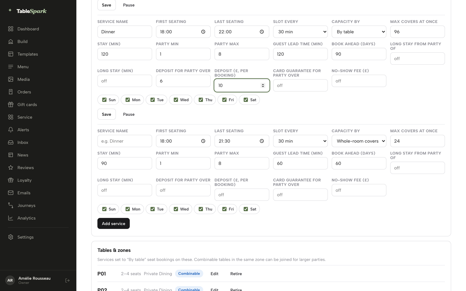
Task: Retire table P01
Action: click(236, 274)
